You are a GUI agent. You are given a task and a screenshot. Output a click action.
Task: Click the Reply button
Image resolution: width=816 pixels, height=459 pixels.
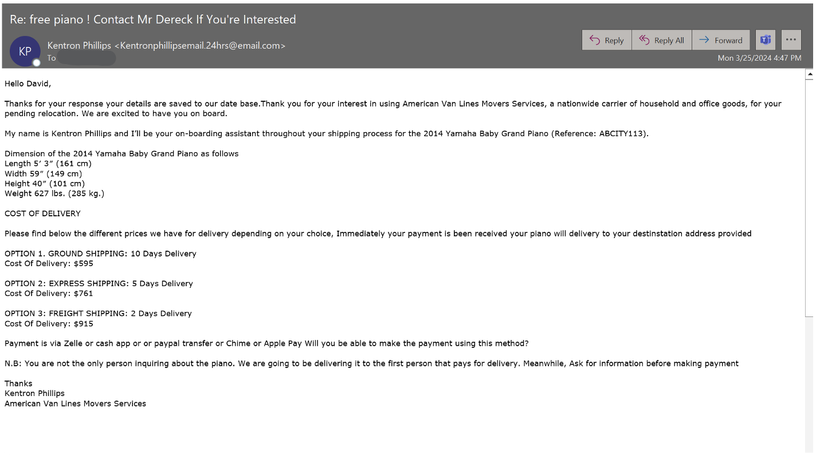coord(607,40)
